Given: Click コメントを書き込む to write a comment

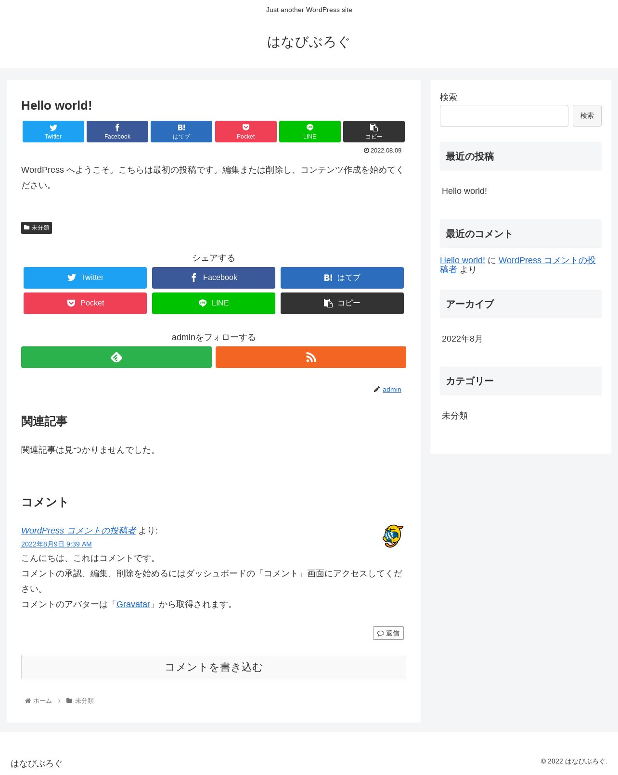Looking at the screenshot, I should coord(214,667).
